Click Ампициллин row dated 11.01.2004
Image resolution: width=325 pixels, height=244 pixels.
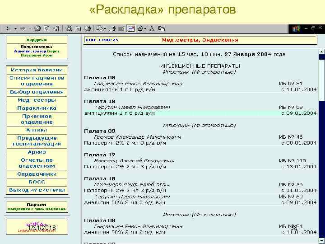(x=200, y=89)
